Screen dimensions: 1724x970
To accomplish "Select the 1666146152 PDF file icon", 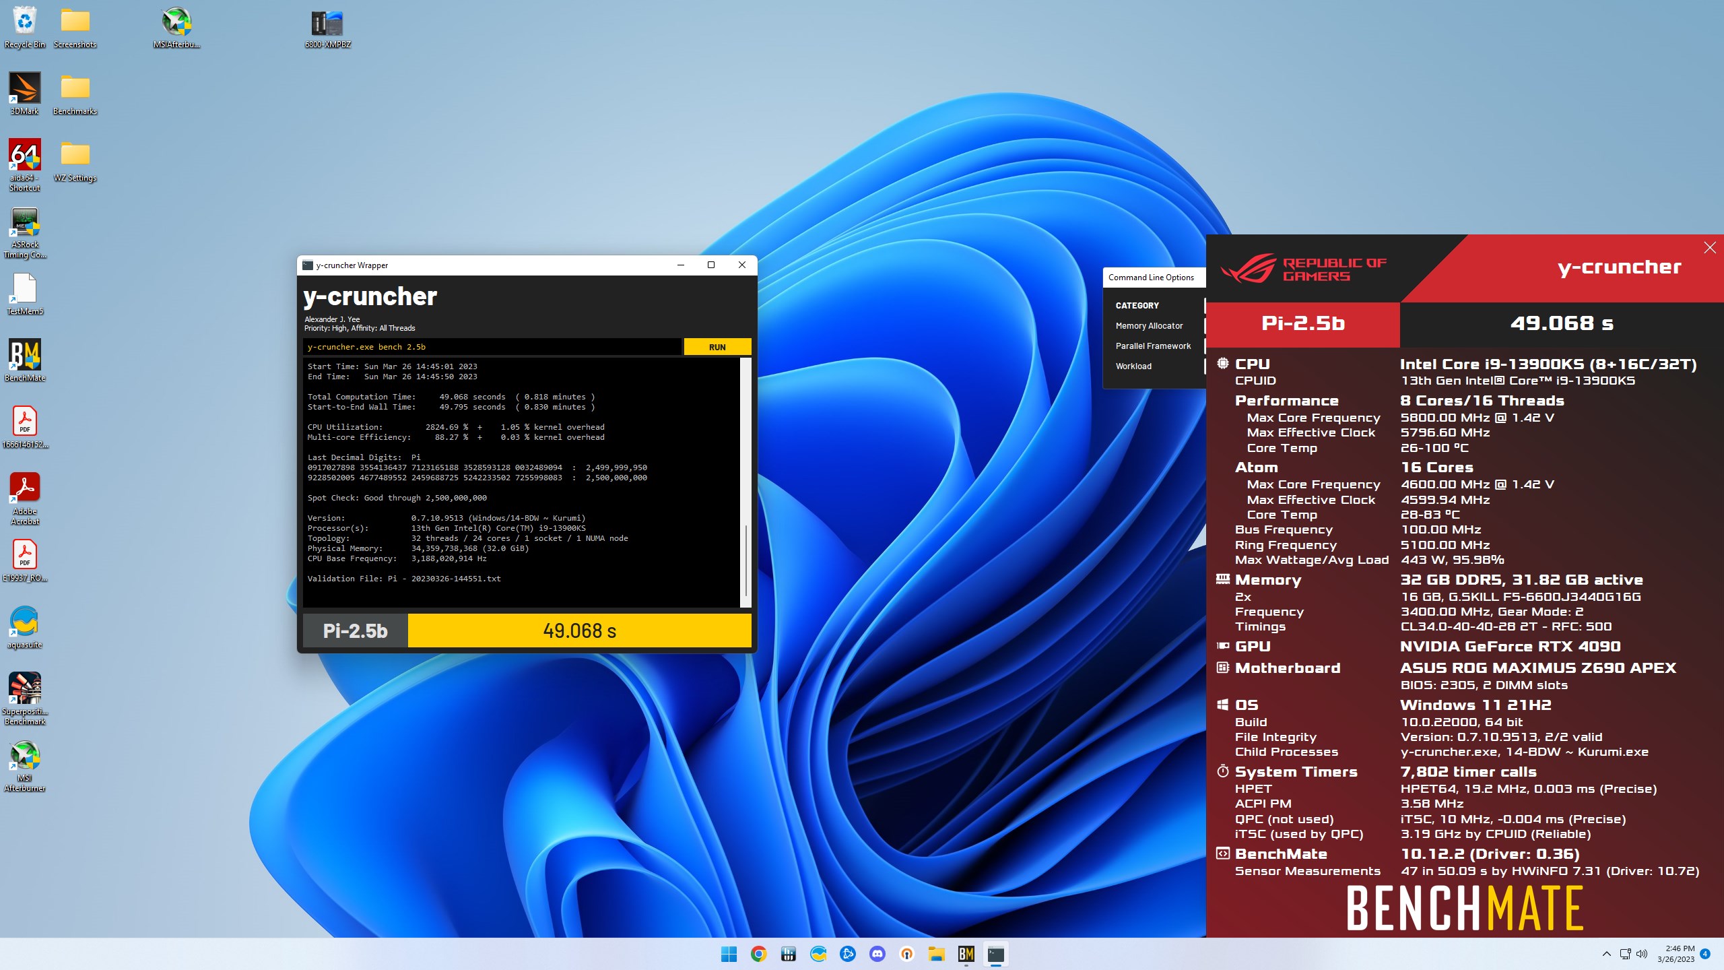I will [x=25, y=427].
